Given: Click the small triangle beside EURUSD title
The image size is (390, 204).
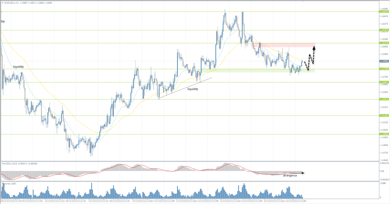Looking at the screenshot, I should (2, 2).
